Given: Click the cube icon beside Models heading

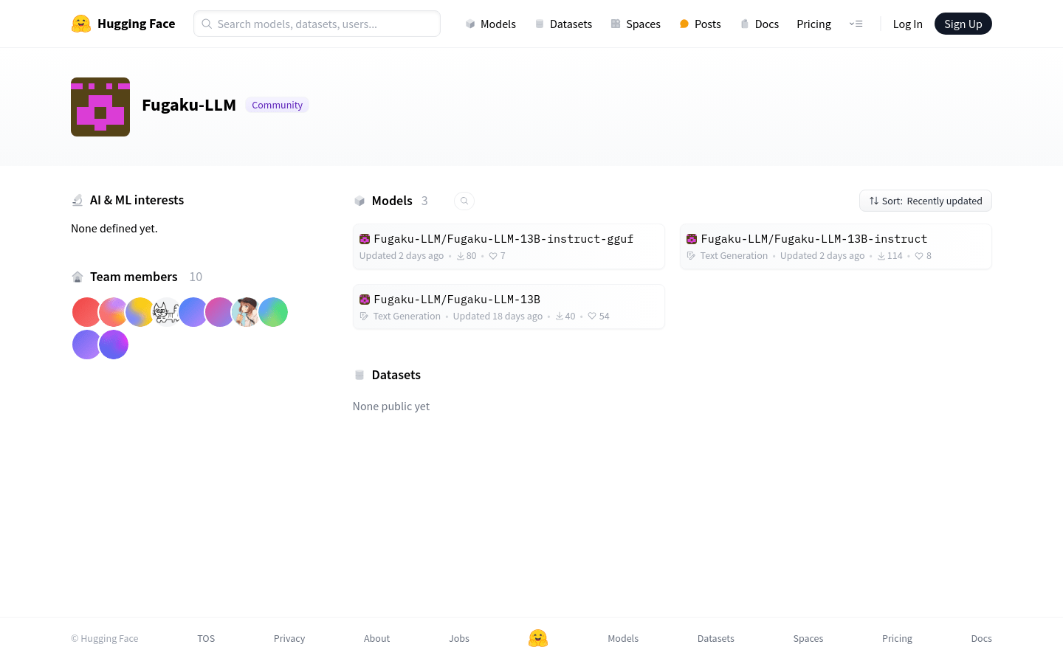Looking at the screenshot, I should click(x=360, y=201).
